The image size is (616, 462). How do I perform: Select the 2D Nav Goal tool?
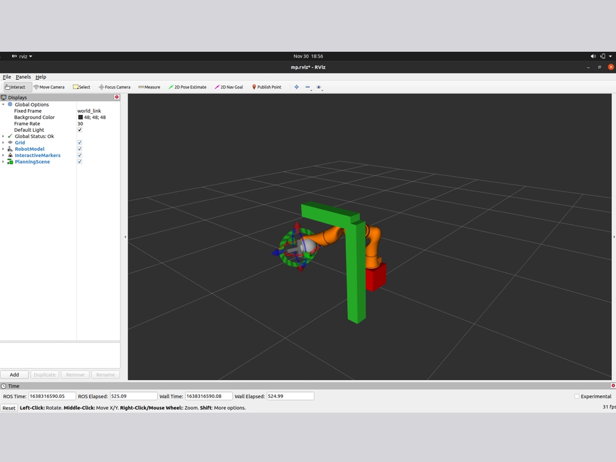229,87
